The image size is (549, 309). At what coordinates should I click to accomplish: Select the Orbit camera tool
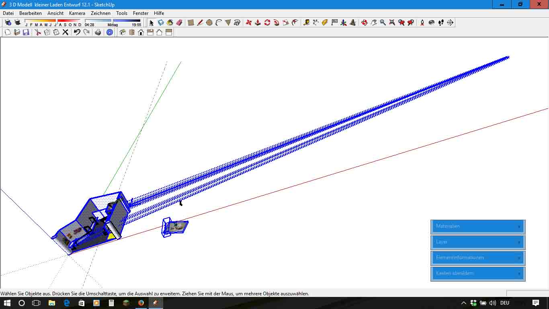tap(364, 23)
